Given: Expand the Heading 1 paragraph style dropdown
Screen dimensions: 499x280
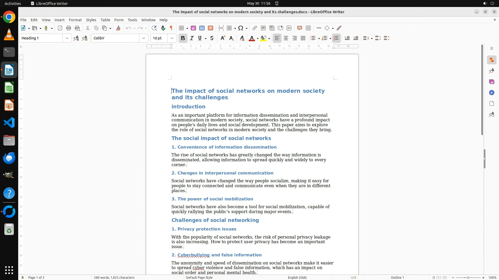Looking at the screenshot, I should (67, 38).
